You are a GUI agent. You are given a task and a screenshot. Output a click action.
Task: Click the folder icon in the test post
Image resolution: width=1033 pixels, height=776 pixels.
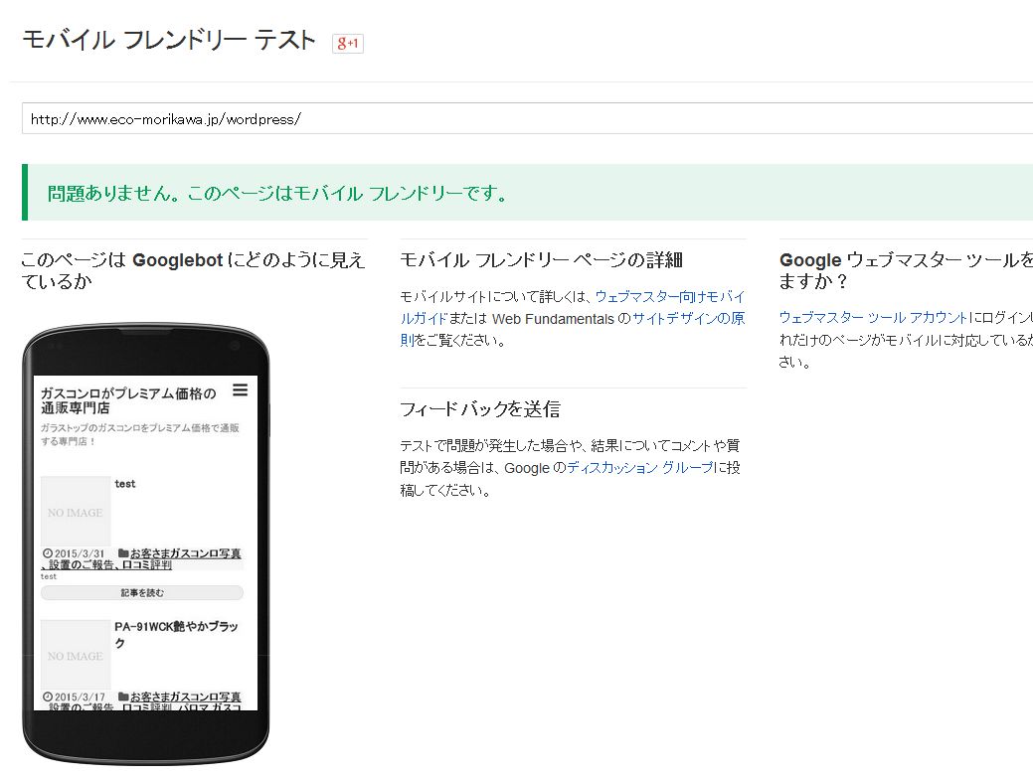pos(123,552)
